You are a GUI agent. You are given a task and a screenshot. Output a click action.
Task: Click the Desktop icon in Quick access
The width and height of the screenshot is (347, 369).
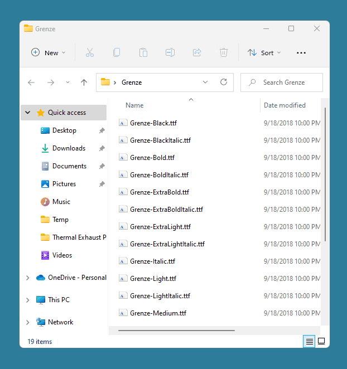(x=45, y=130)
